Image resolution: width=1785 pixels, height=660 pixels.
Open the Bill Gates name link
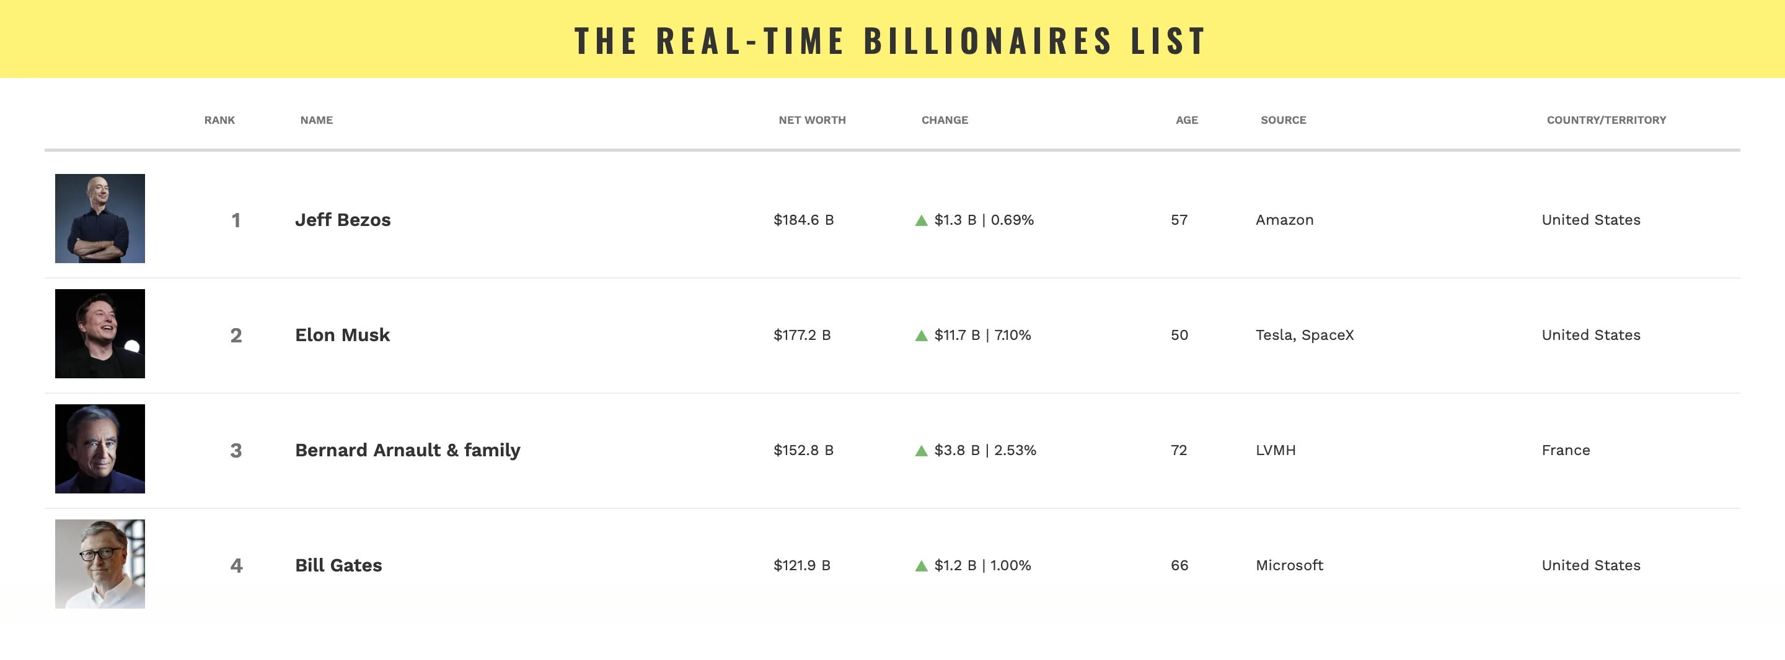pos(338,565)
